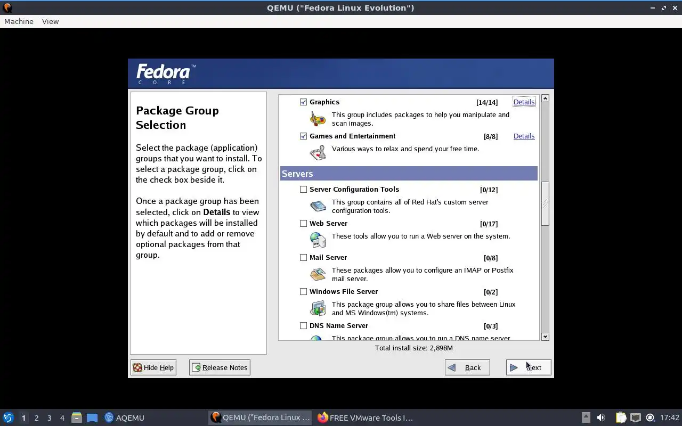Click the Web Server globe icon

[x=318, y=240]
